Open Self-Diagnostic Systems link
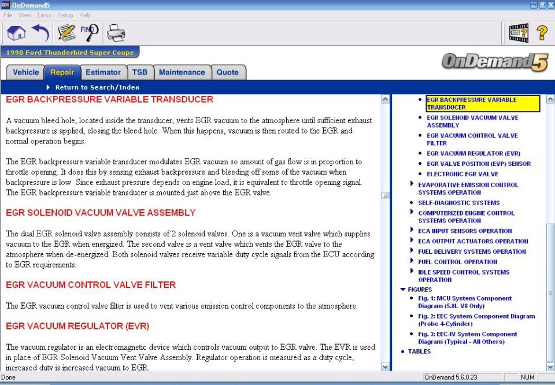 [458, 203]
